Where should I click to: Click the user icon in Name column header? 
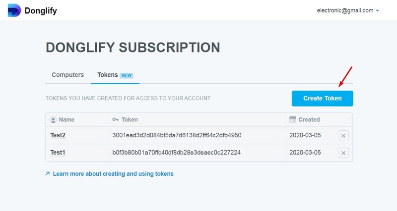(x=53, y=119)
